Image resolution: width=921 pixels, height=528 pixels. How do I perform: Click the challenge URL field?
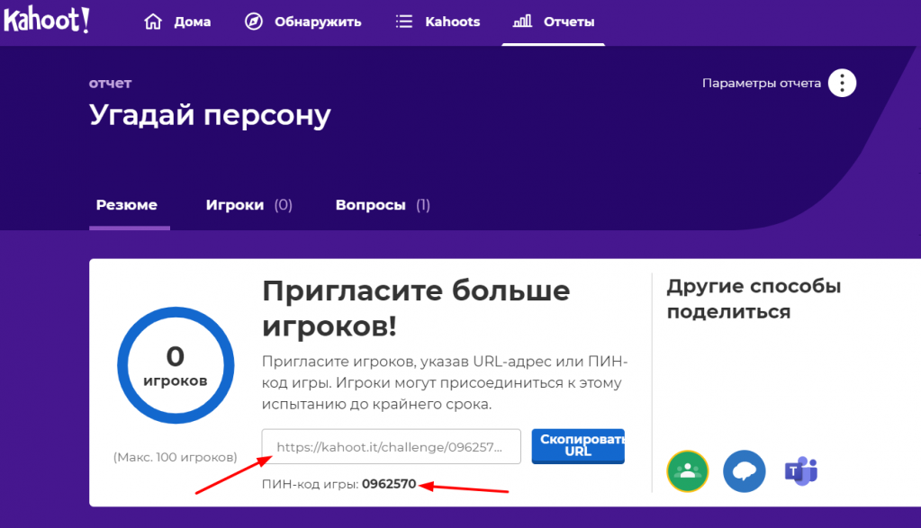point(392,446)
